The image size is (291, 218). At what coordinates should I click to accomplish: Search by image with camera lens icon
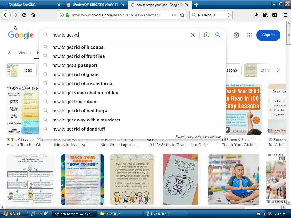[206, 35]
